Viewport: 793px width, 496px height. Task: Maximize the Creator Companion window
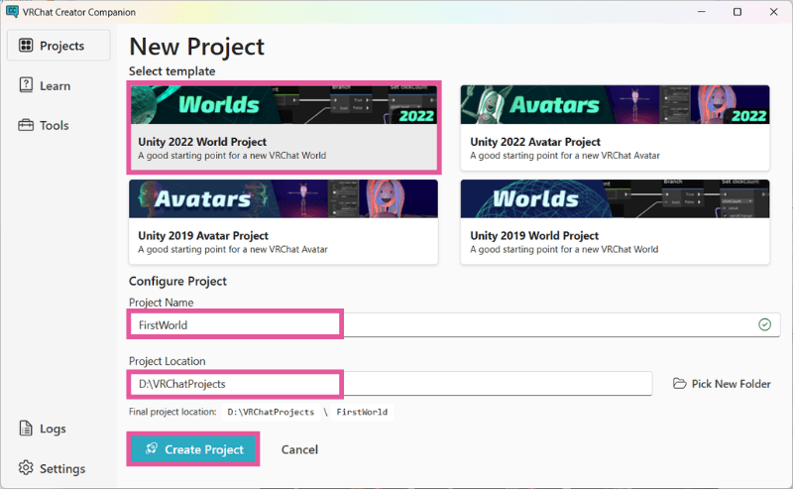[x=737, y=12]
